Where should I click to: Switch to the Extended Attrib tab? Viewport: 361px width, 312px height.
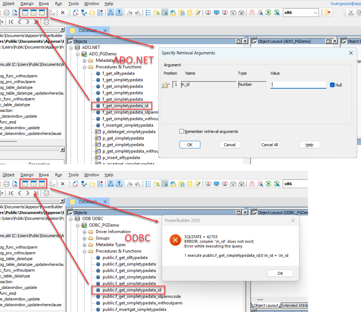pyautogui.click(x=294, y=305)
